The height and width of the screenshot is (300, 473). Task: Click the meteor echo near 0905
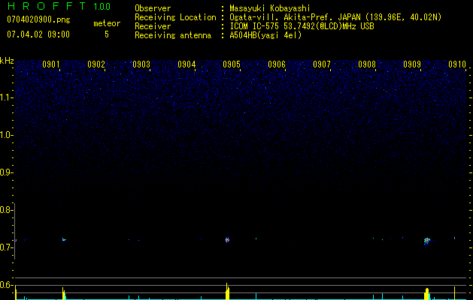coord(227,240)
